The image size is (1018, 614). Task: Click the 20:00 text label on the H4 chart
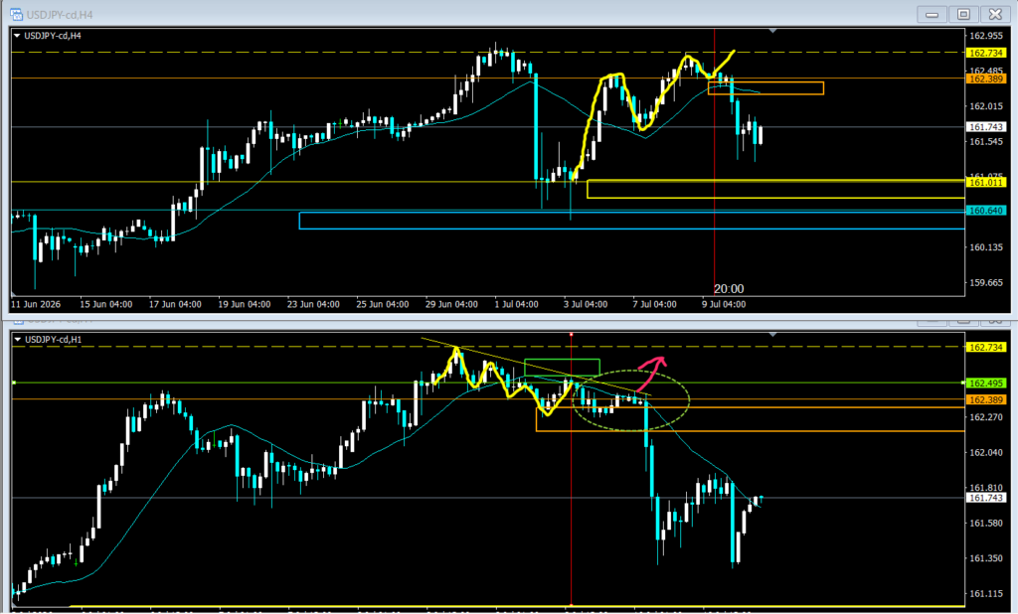pyautogui.click(x=729, y=289)
